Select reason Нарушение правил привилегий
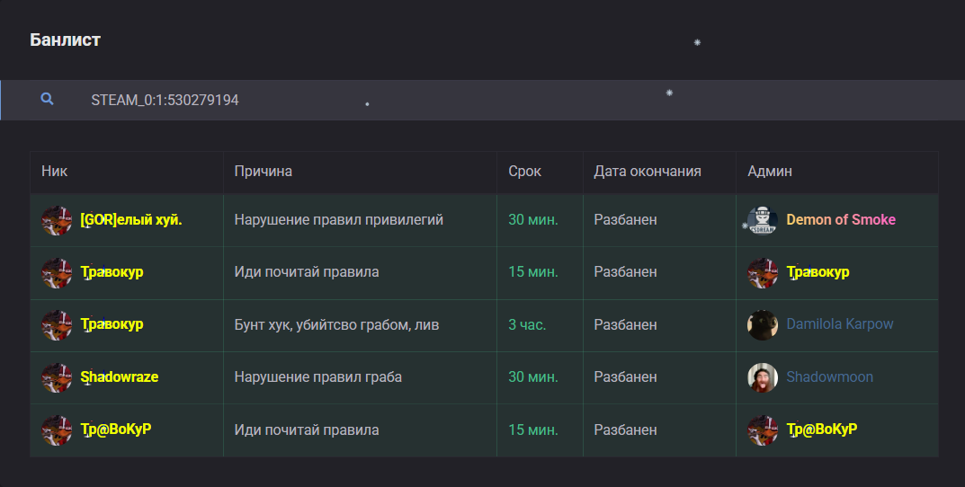965x487 pixels. [x=338, y=219]
